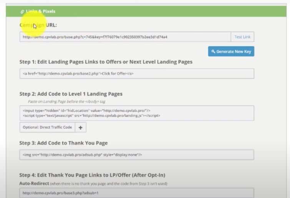The width and height of the screenshot is (290, 198).
Task: Click the Auto-Redirect label text
Action: (x=34, y=183)
